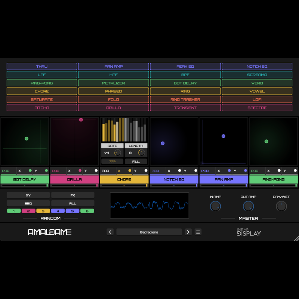The width and height of the screenshot is (299, 299).
Task: Randomize FX assignments
Action: coord(73,195)
